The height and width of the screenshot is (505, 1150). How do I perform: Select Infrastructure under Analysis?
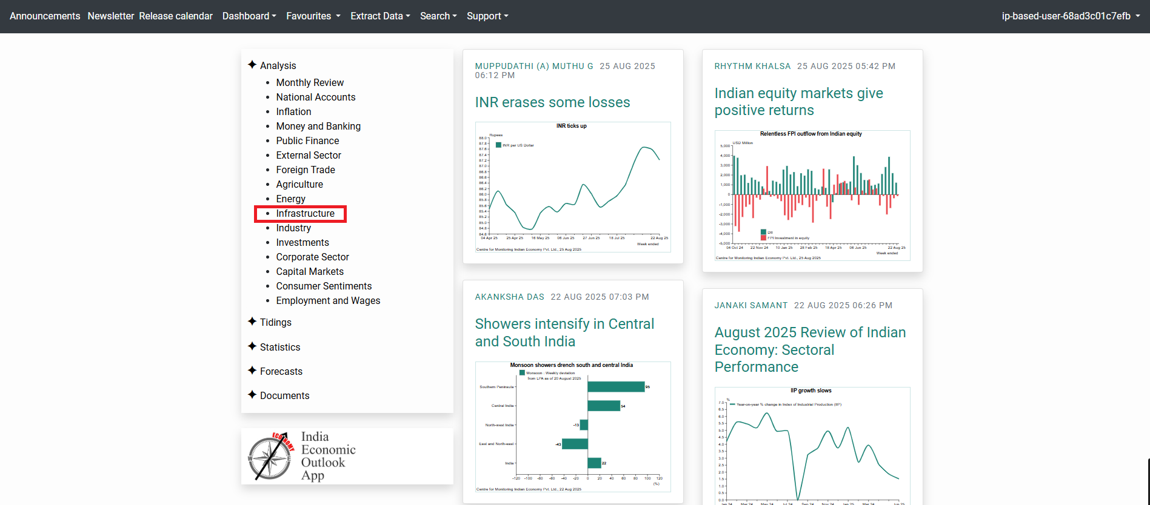tap(305, 214)
